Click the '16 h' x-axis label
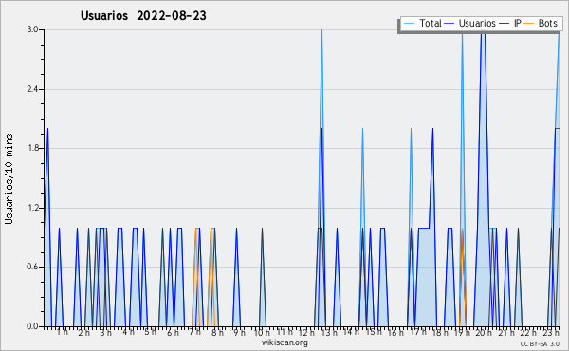 pos(395,333)
